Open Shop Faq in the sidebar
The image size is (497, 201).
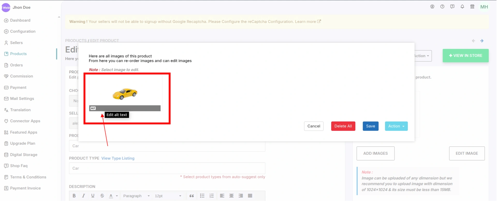16,166
